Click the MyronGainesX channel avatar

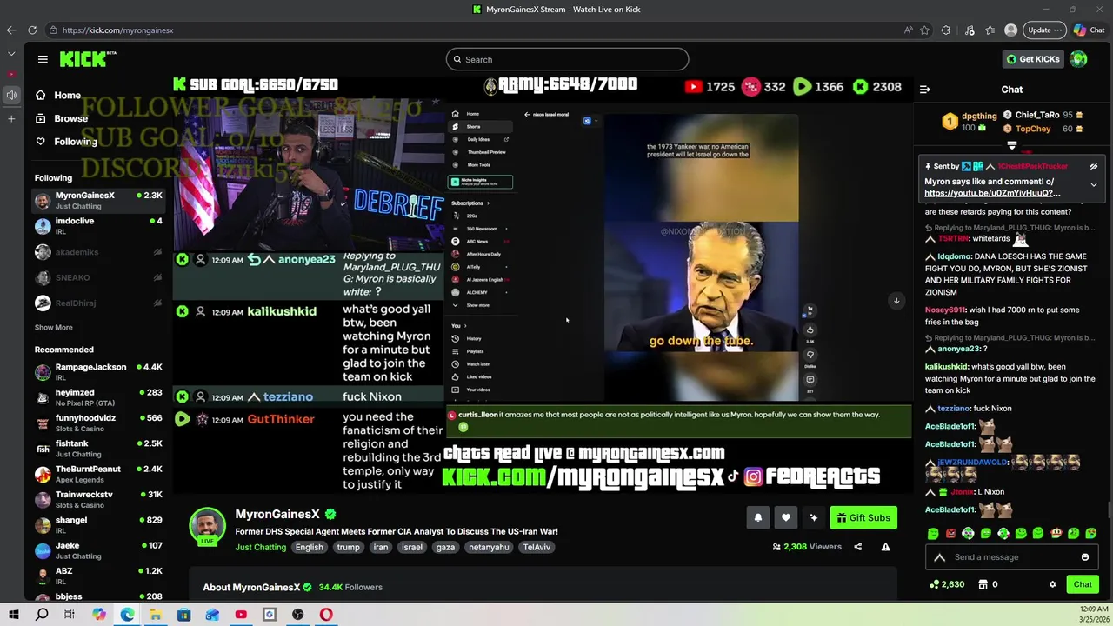point(207,527)
